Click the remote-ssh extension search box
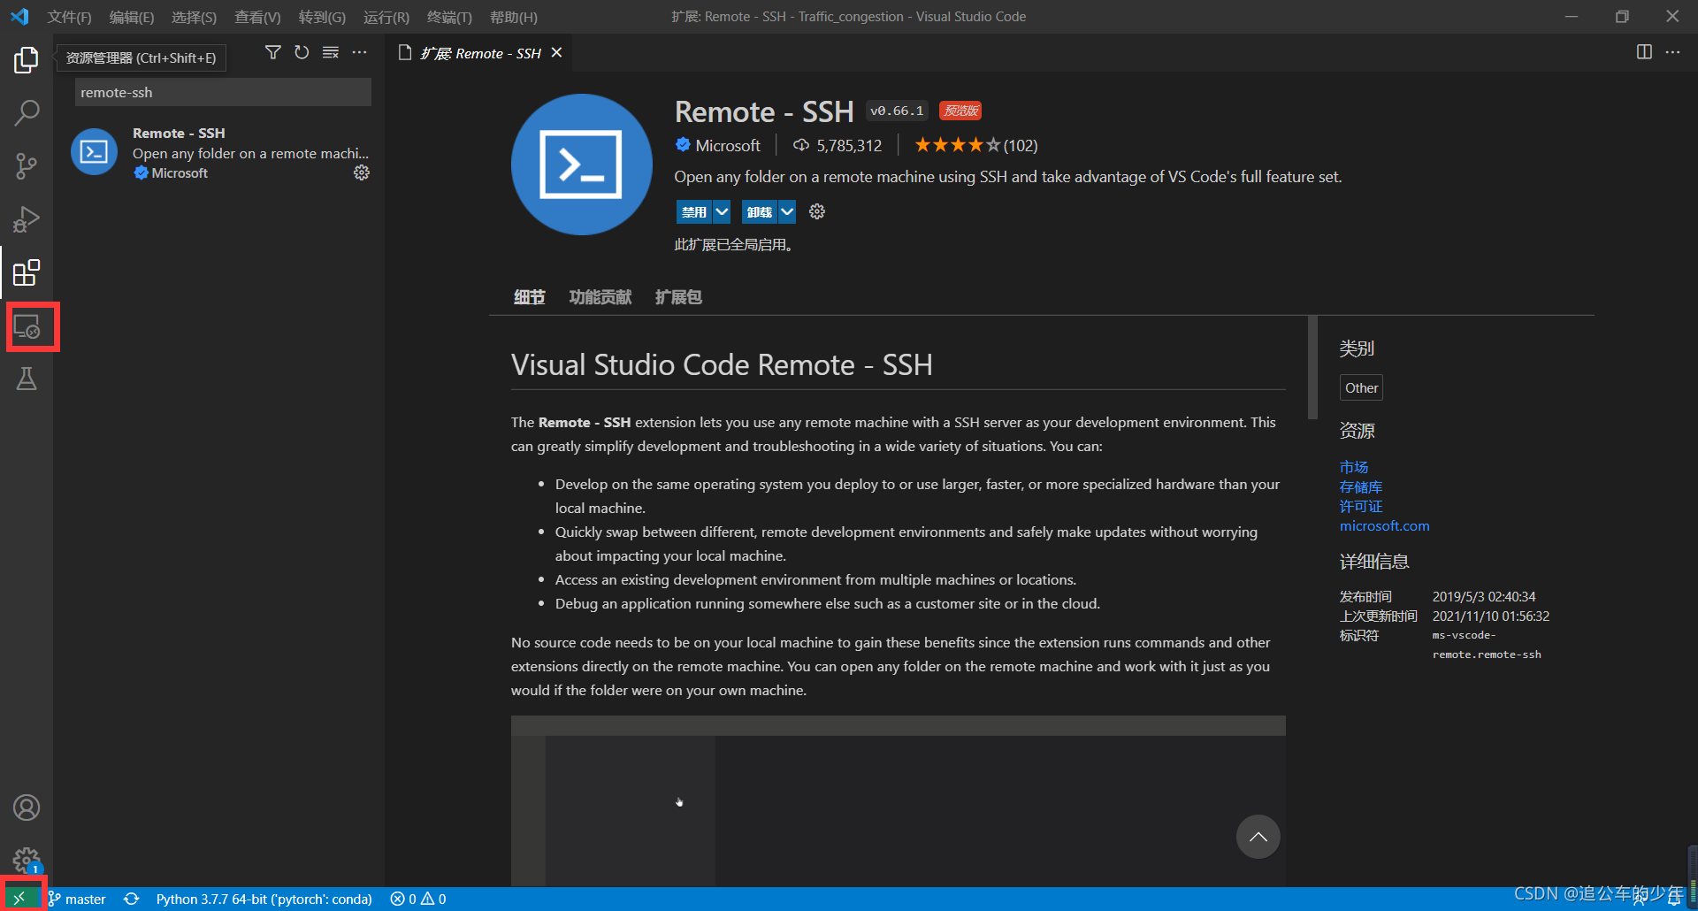The height and width of the screenshot is (911, 1698). pyautogui.click(x=223, y=92)
